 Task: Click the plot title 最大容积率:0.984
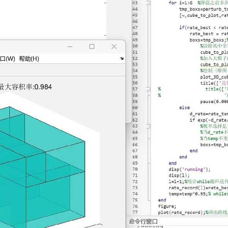(x=25, y=87)
